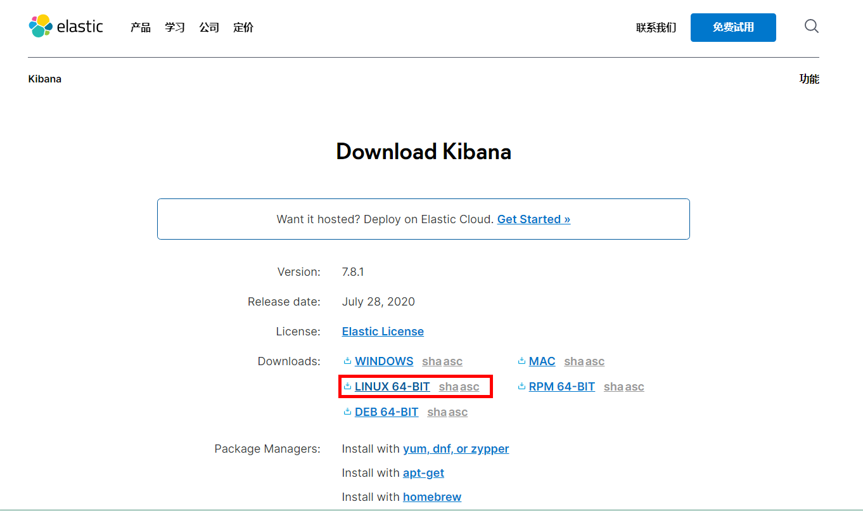Download the RPM 64-BIT package

click(x=562, y=387)
